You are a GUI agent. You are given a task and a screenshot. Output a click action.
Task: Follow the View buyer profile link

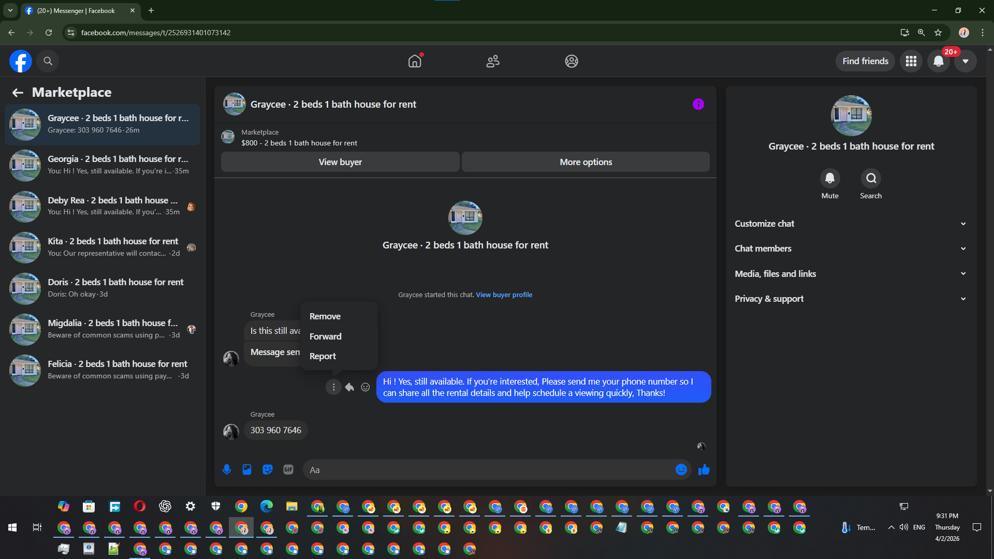504,295
